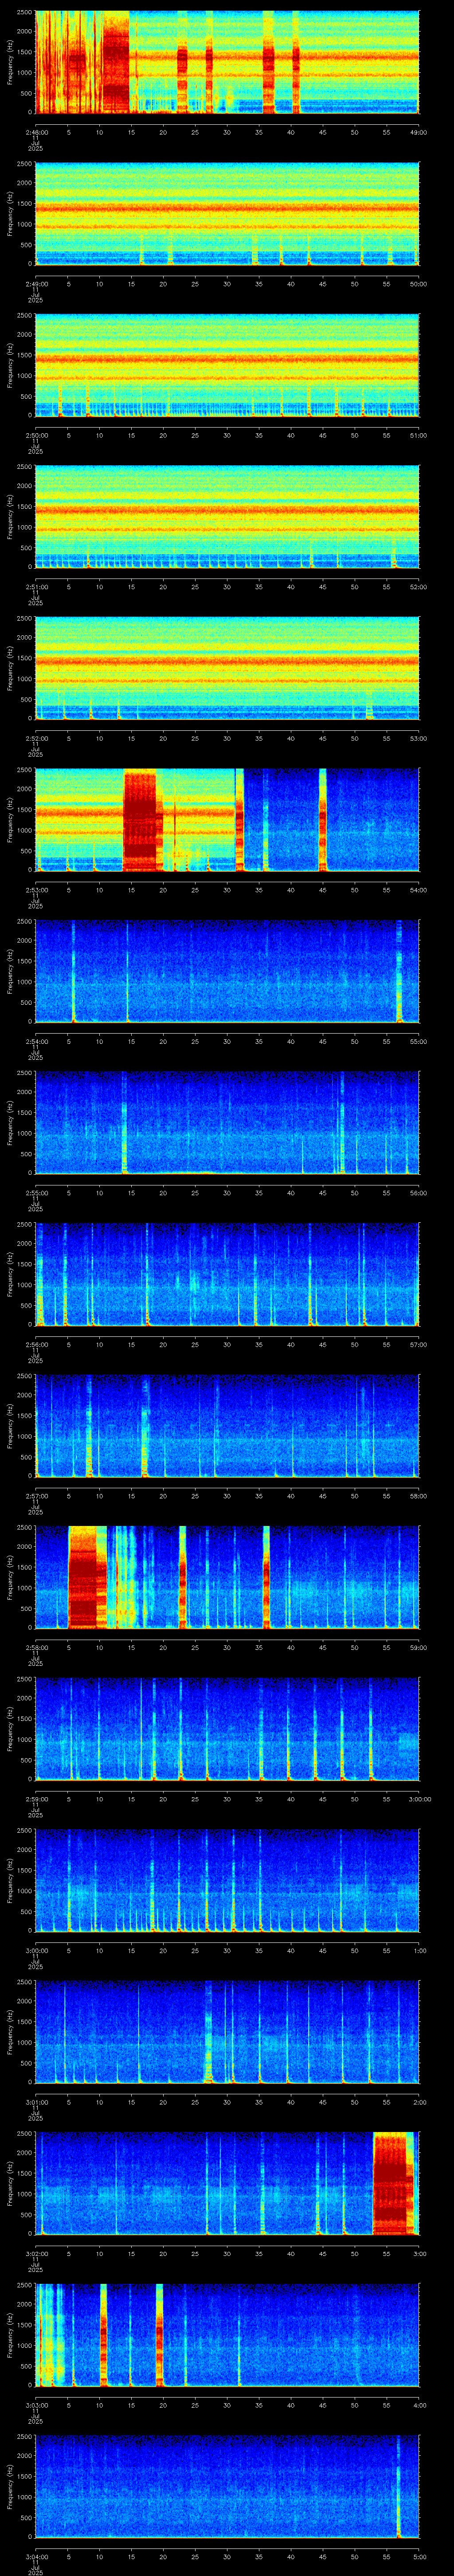This screenshot has height=2576, width=454.
Task: Click the 55:00 end-of-axis label
Action: pyautogui.click(x=418, y=1041)
